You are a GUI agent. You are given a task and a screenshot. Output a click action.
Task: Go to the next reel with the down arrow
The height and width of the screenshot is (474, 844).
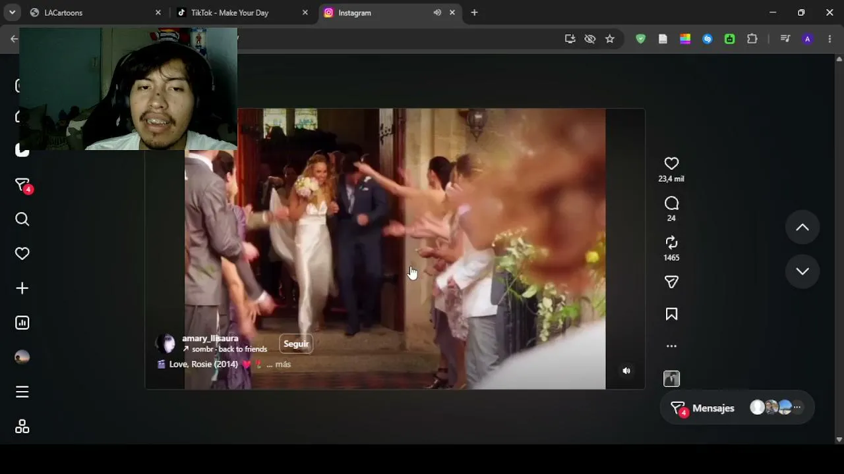tap(802, 271)
